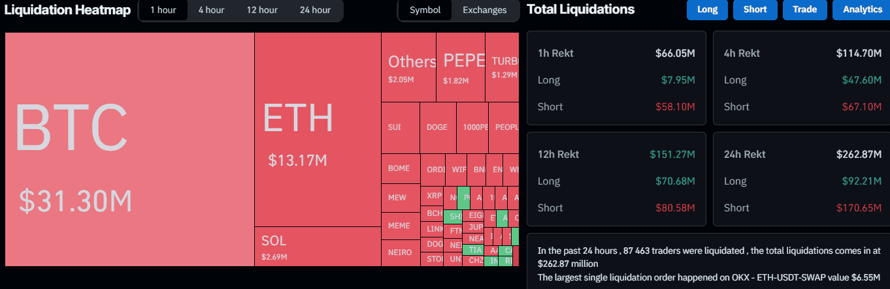
Task: Open the Analytics button
Action: click(862, 10)
